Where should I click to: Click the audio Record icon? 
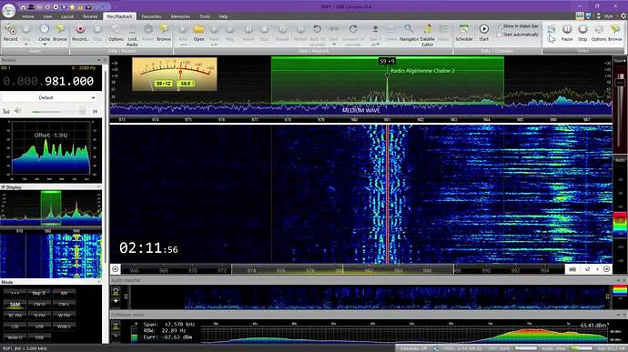[10, 32]
